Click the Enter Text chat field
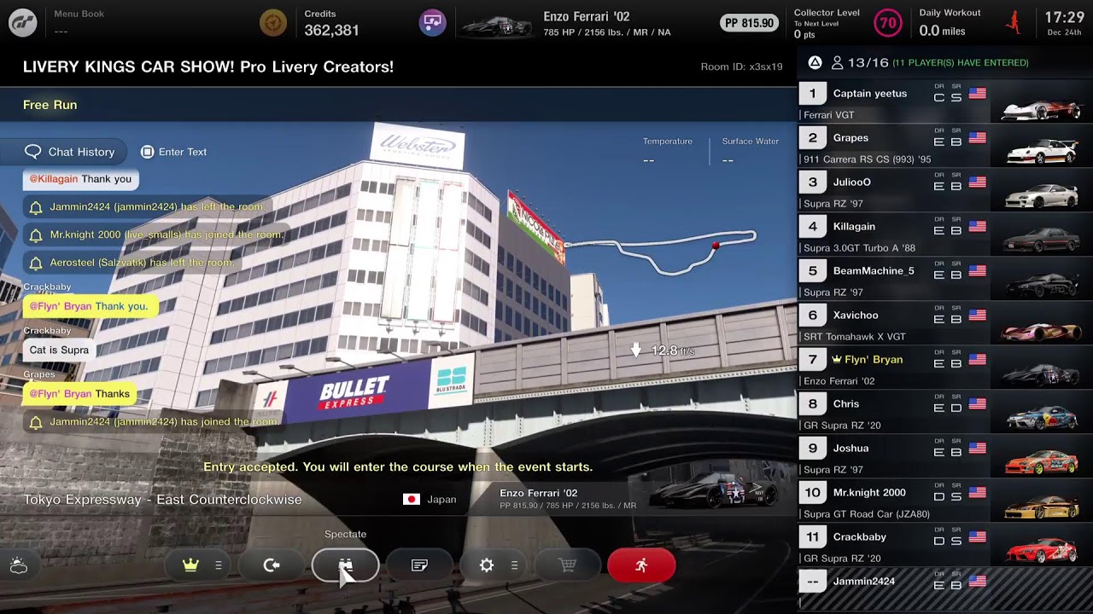This screenshot has width=1093, height=614. pos(174,152)
